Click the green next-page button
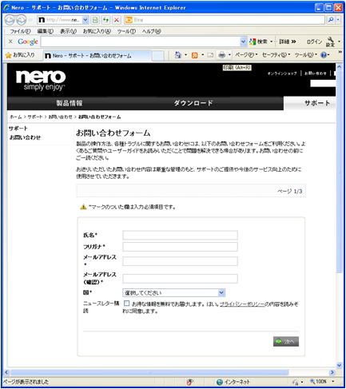The height and width of the screenshot is (389, 346). (x=286, y=342)
